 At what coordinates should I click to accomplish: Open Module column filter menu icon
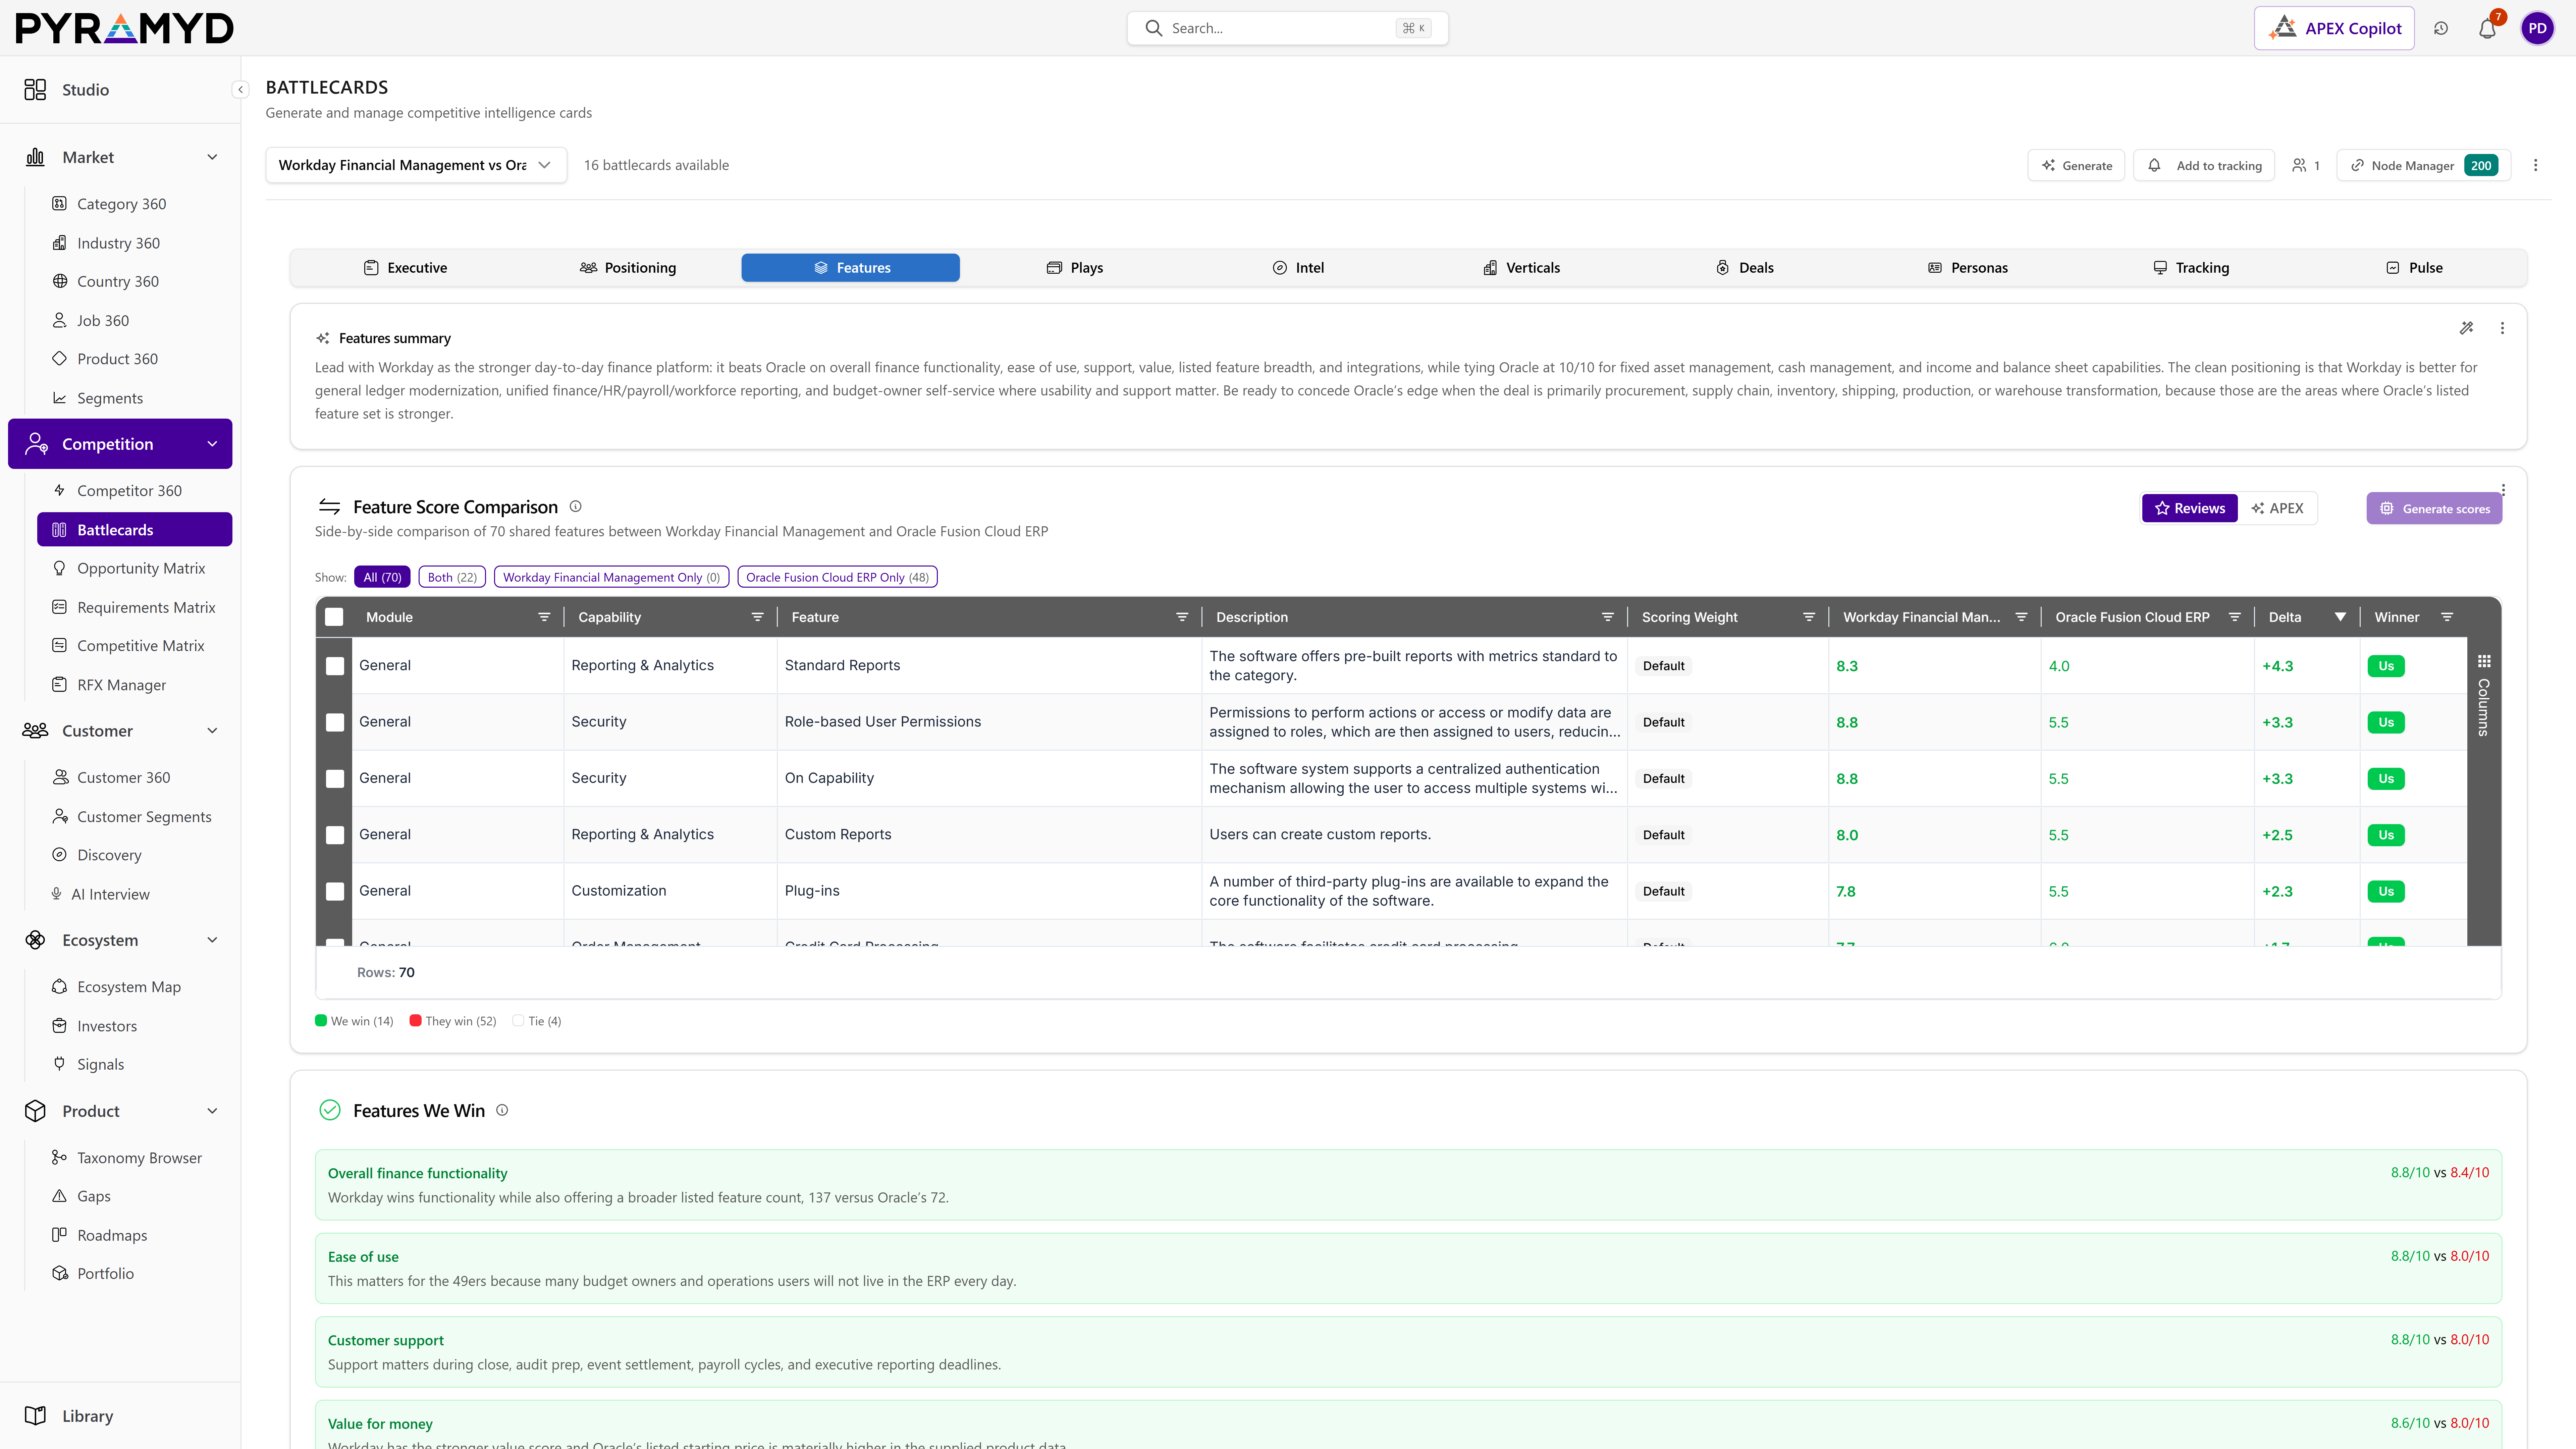click(544, 617)
